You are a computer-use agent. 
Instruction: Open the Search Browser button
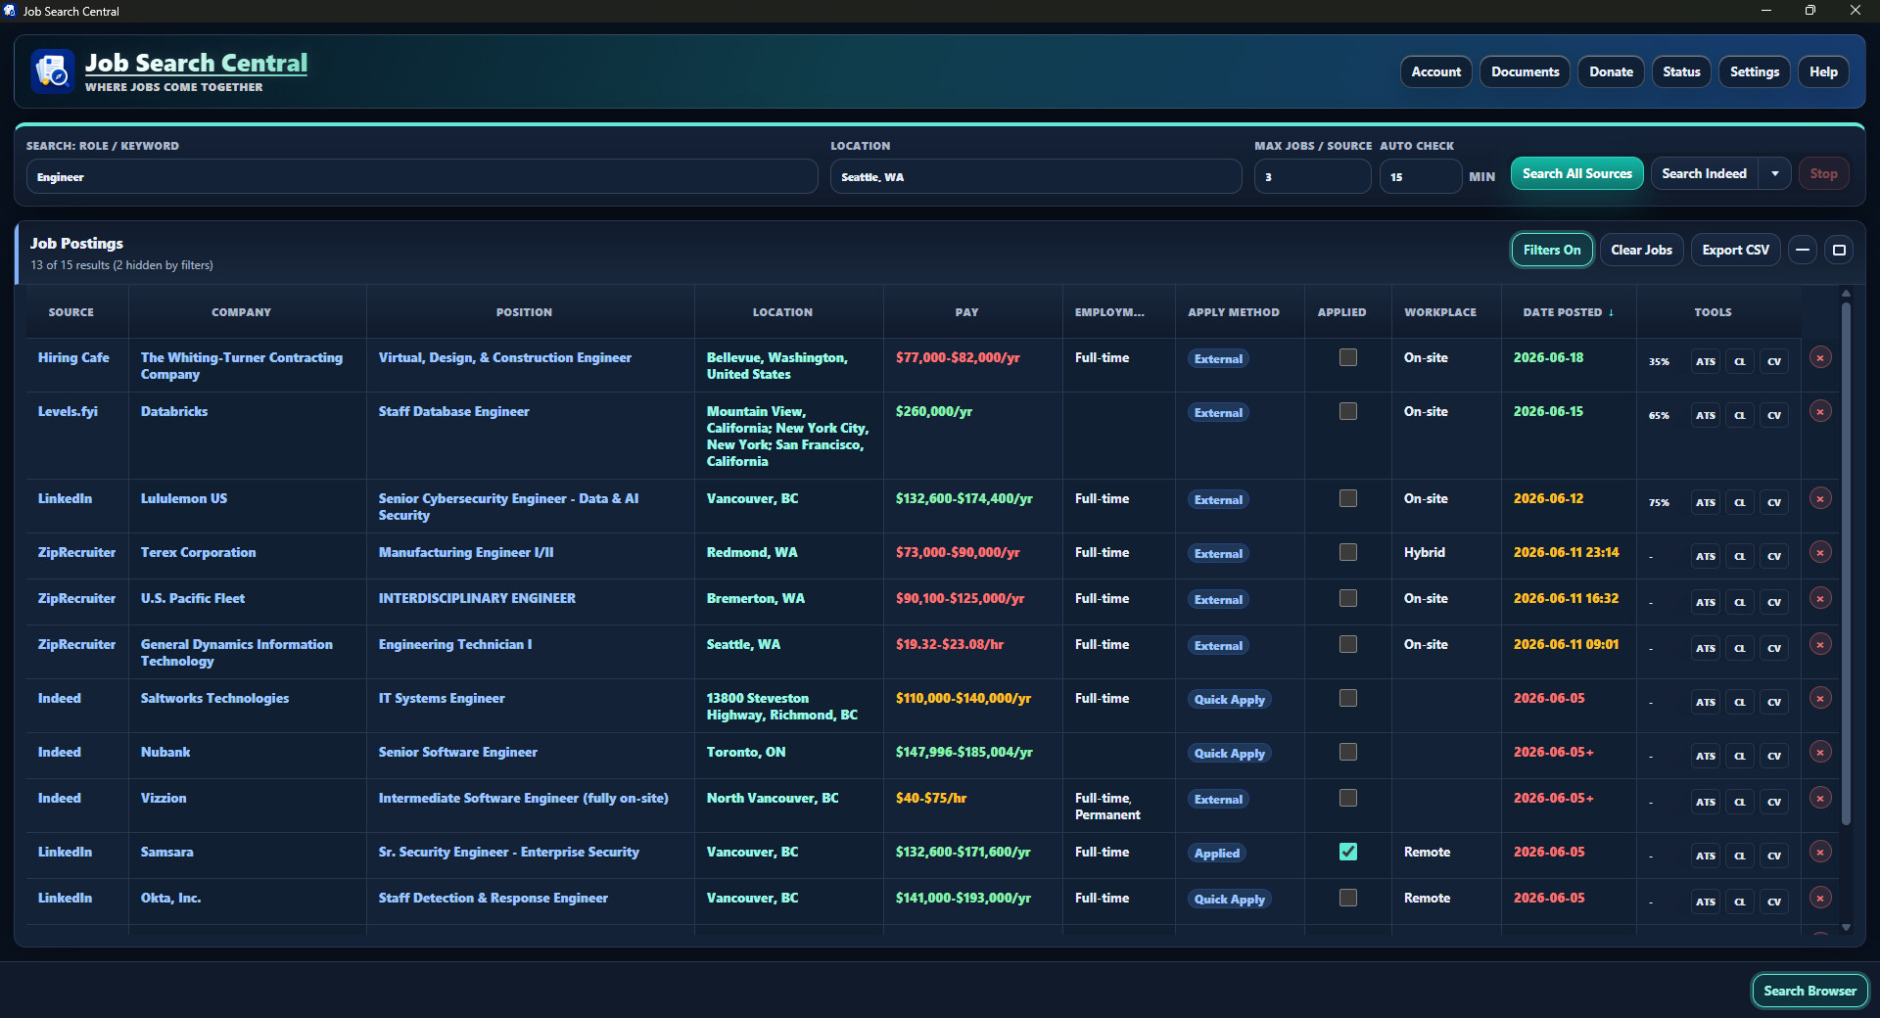pyautogui.click(x=1809, y=992)
